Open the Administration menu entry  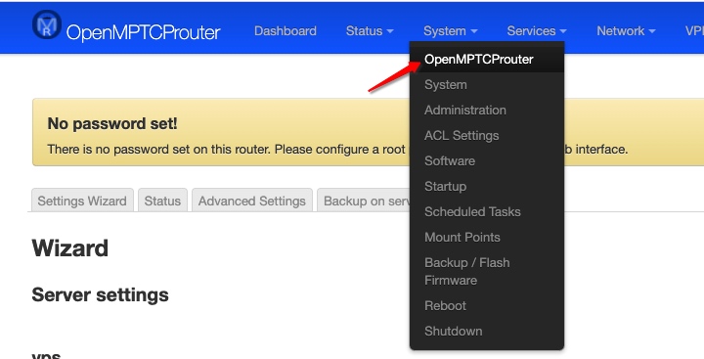tap(487, 111)
